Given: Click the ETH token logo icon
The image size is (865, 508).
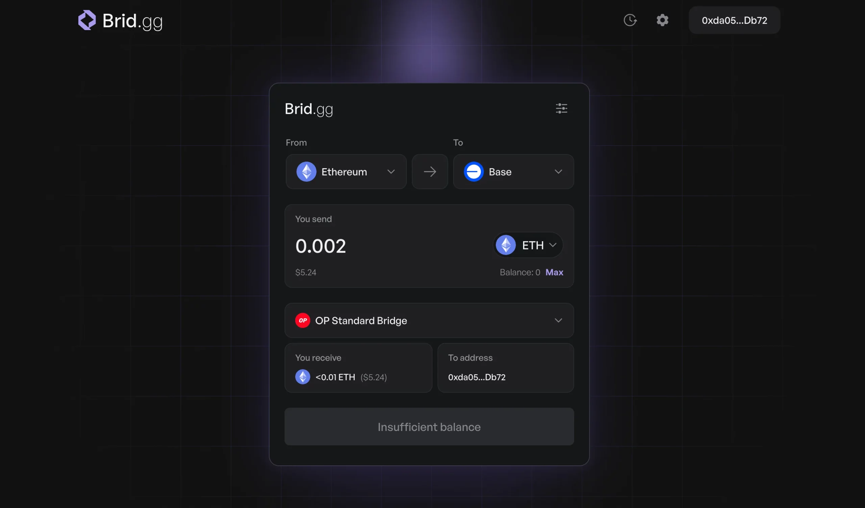Looking at the screenshot, I should 506,244.
